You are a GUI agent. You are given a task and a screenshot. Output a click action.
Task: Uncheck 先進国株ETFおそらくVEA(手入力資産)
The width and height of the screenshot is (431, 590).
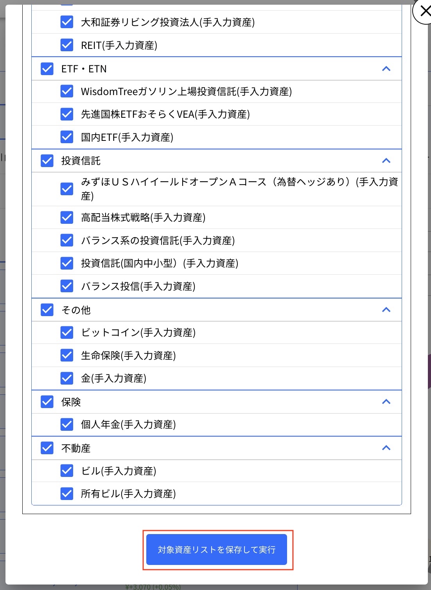pos(66,114)
